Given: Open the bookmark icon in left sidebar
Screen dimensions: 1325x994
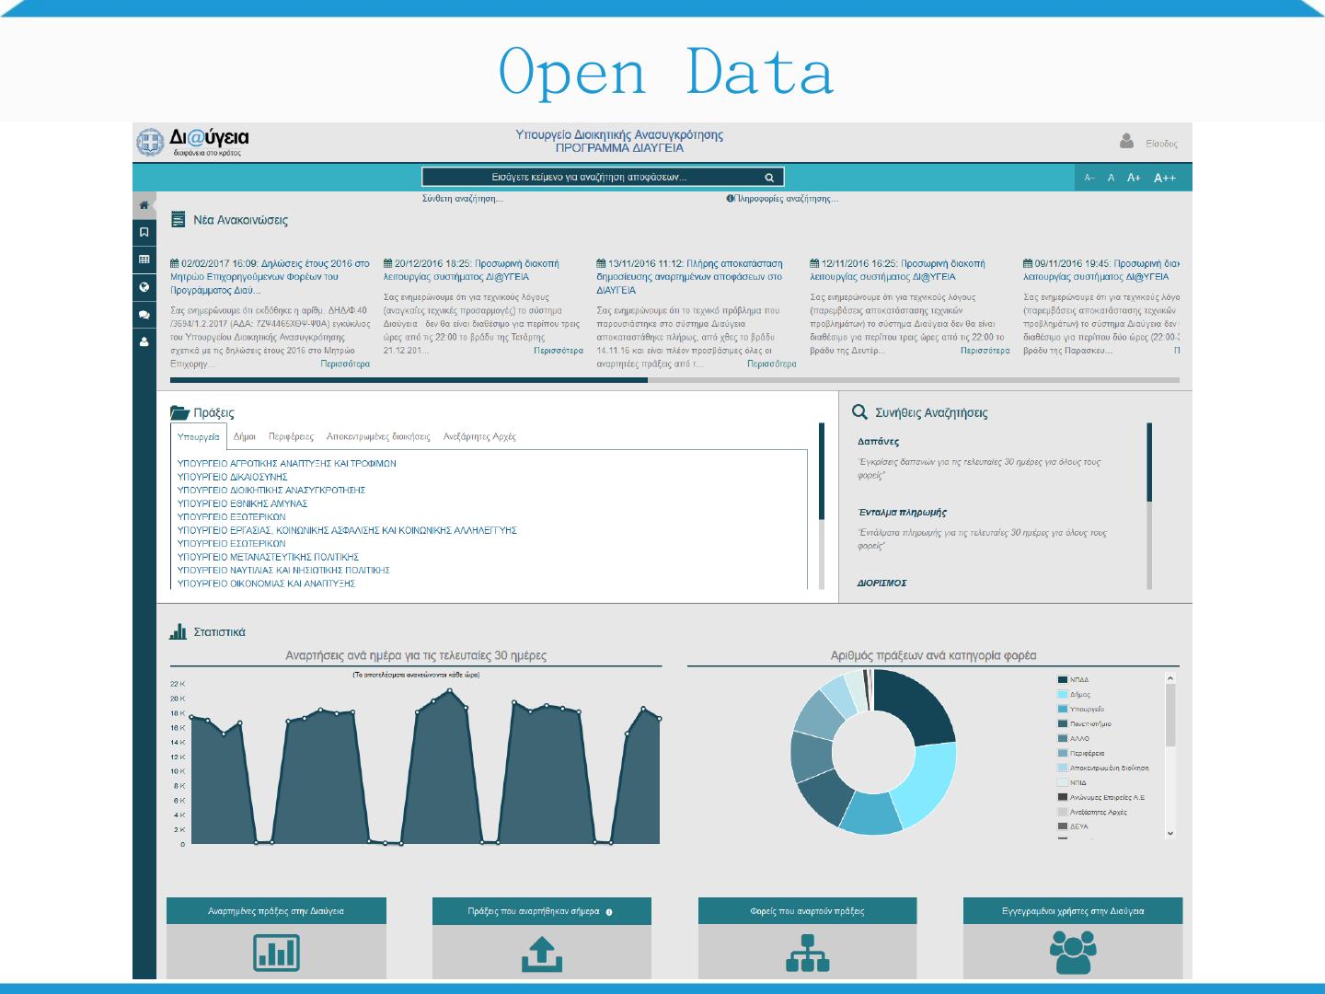Looking at the screenshot, I should (144, 233).
